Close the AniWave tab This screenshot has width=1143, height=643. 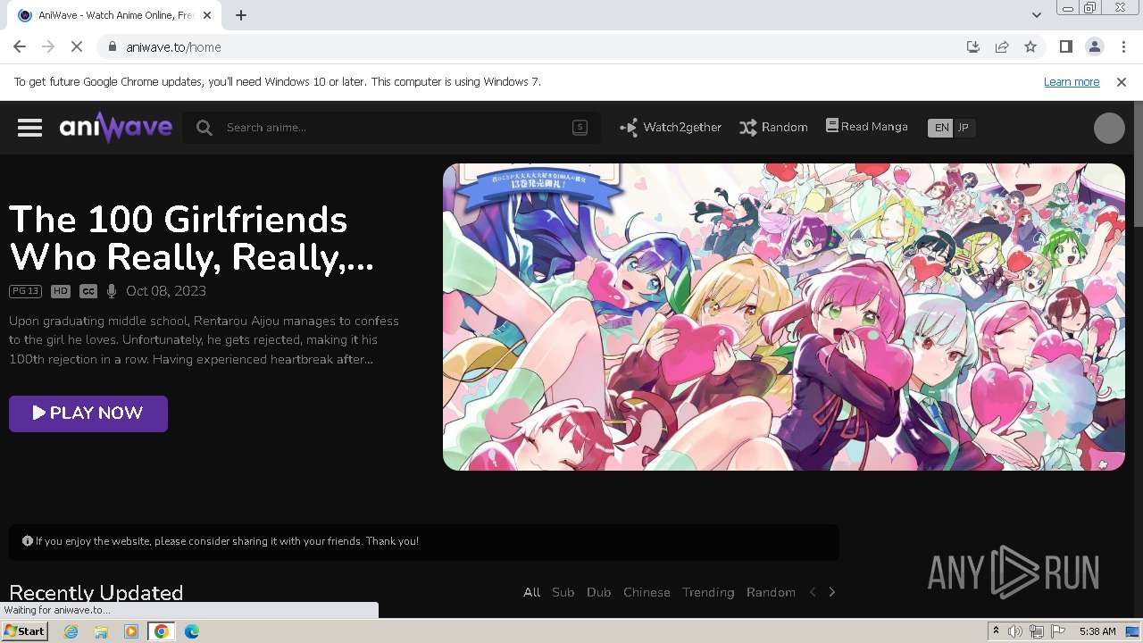coord(207,15)
